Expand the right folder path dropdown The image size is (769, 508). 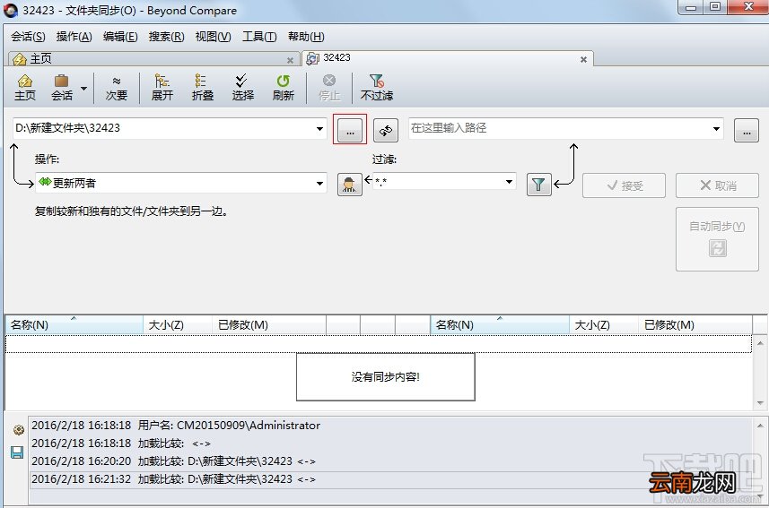(717, 129)
